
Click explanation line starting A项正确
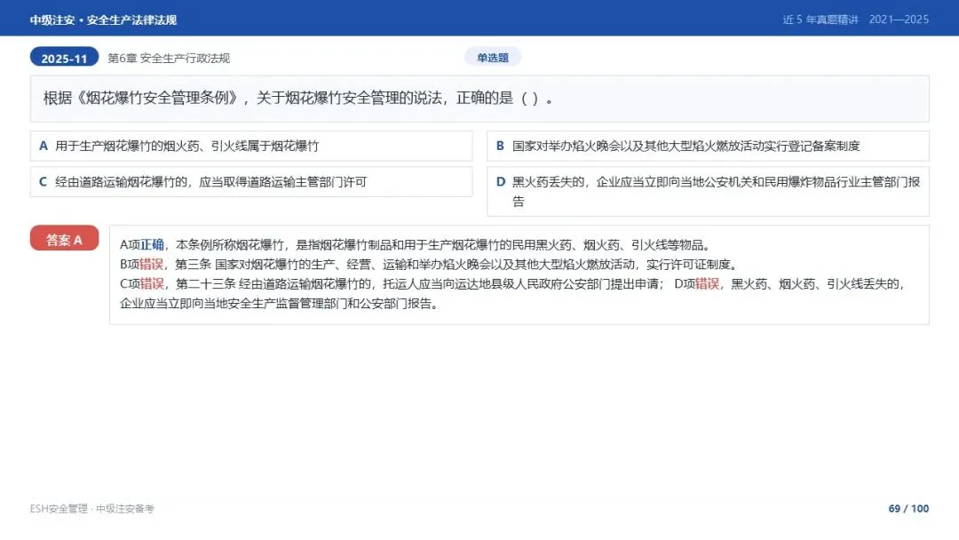coord(416,244)
